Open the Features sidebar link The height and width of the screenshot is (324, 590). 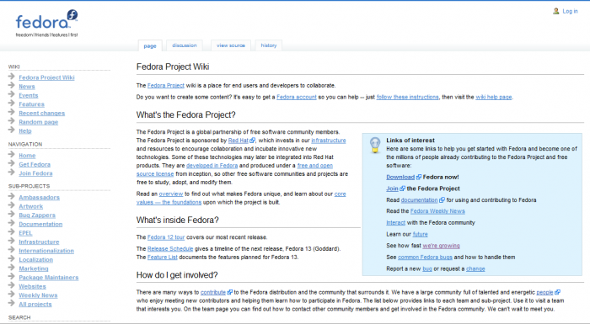32,104
